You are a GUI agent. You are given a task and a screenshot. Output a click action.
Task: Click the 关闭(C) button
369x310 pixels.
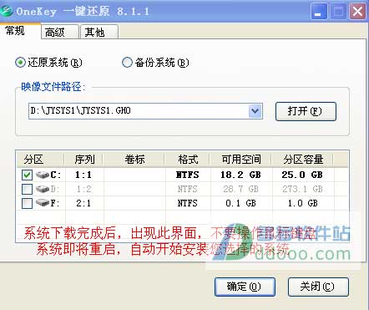pos(318,287)
